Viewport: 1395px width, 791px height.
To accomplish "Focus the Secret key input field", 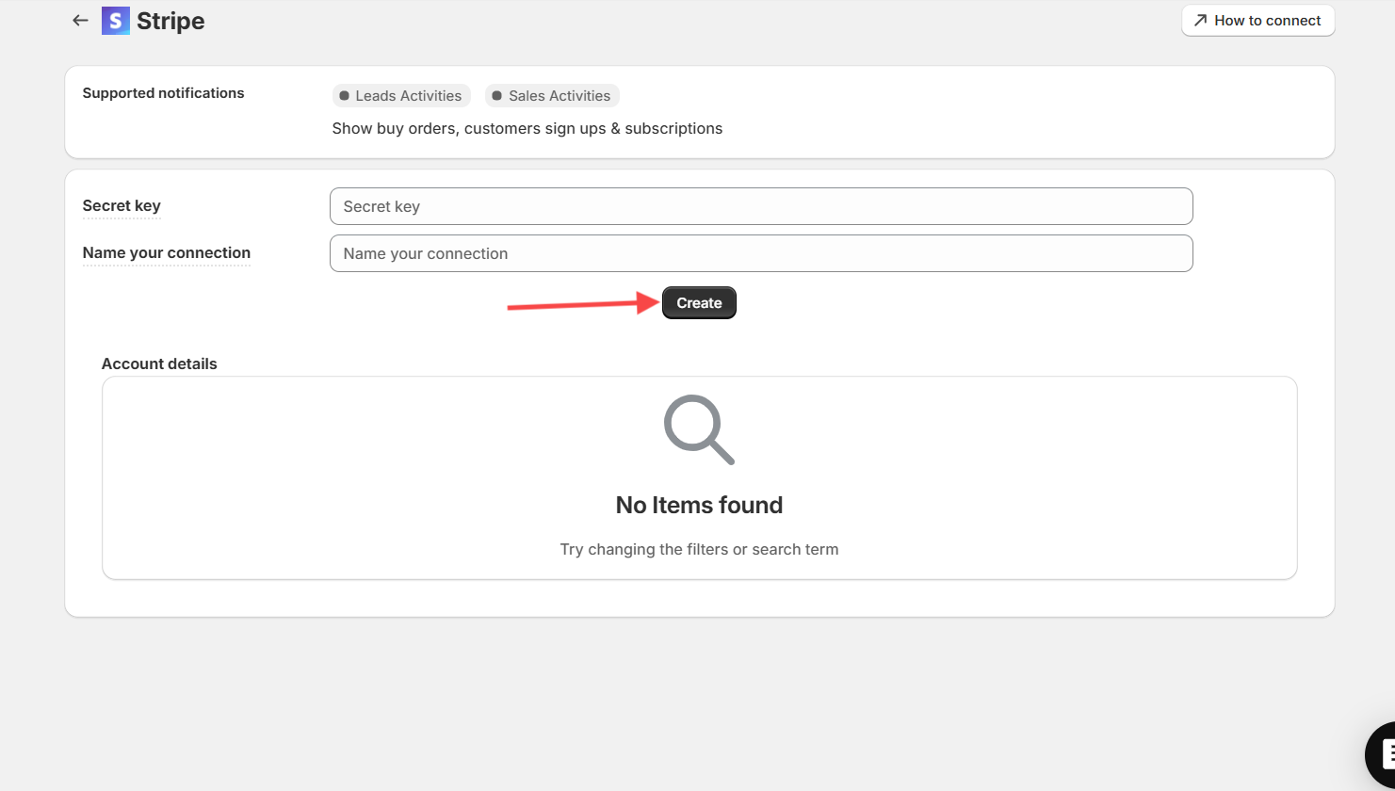I will pos(761,206).
